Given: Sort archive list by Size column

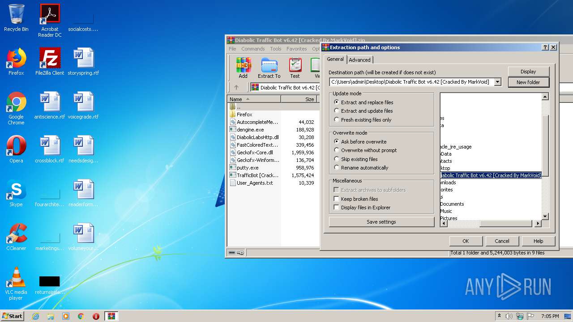Looking at the screenshot, I should click(299, 99).
